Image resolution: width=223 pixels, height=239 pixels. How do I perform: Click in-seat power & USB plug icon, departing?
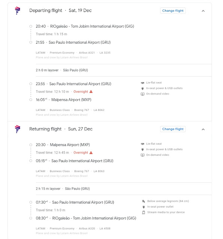coord(143,88)
